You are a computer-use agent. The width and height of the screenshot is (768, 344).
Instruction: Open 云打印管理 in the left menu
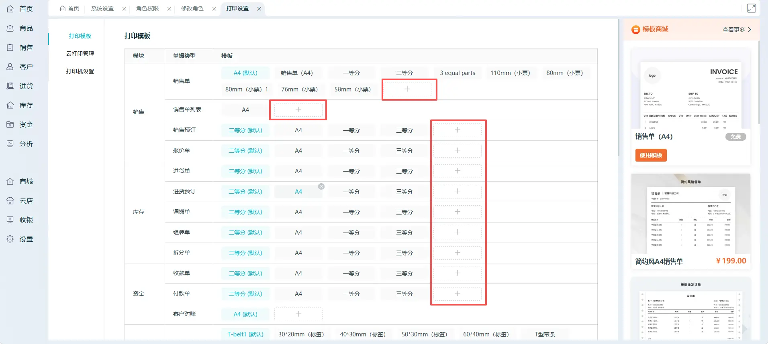80,54
